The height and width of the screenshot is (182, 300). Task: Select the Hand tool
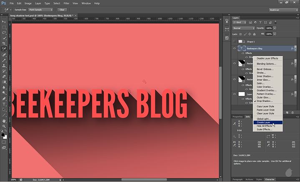point(4,120)
